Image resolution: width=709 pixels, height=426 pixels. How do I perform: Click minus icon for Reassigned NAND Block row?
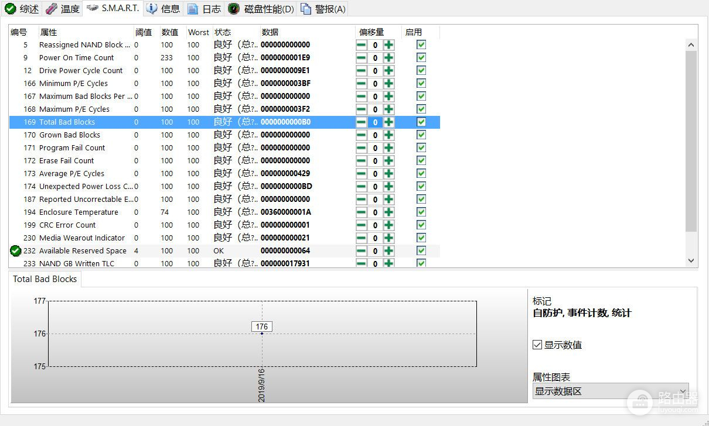362,45
